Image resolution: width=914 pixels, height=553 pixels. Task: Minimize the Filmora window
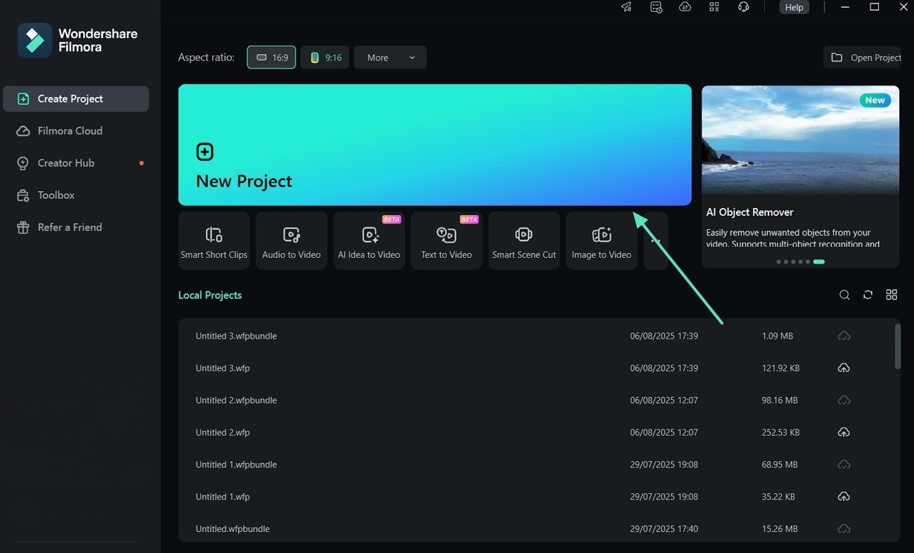845,7
